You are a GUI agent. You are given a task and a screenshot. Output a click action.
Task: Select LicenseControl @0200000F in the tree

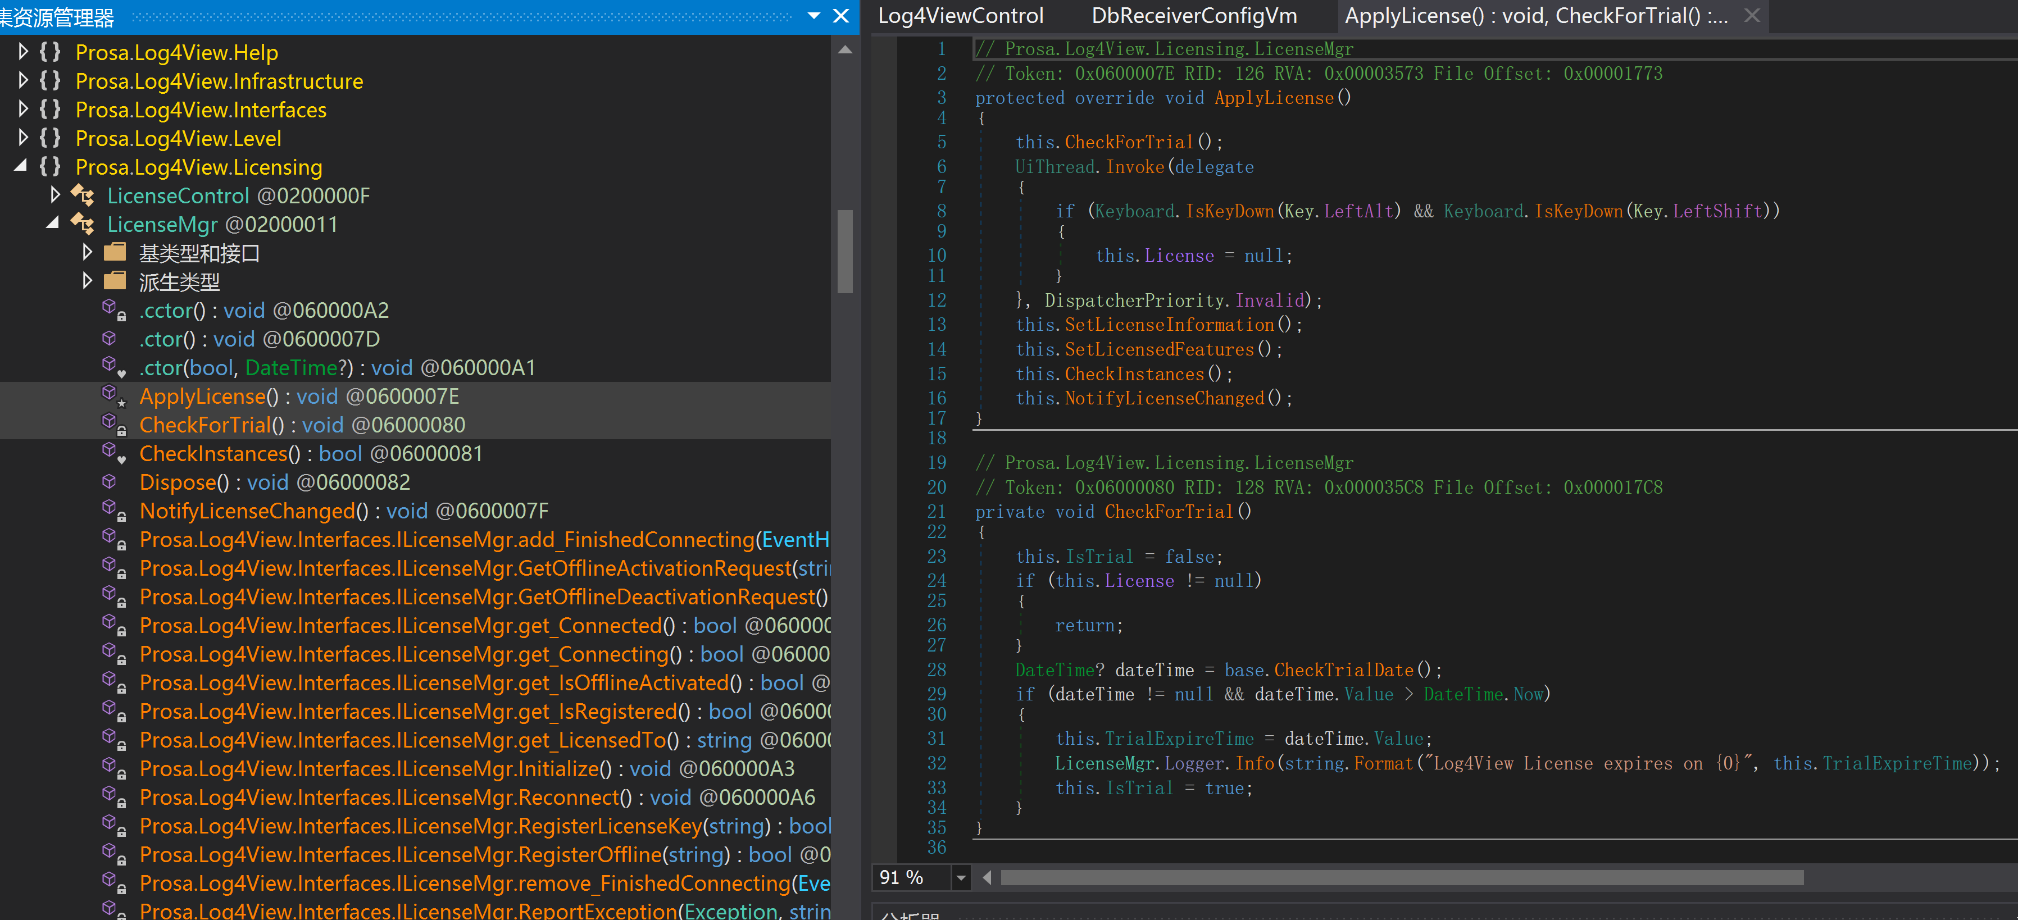point(239,195)
